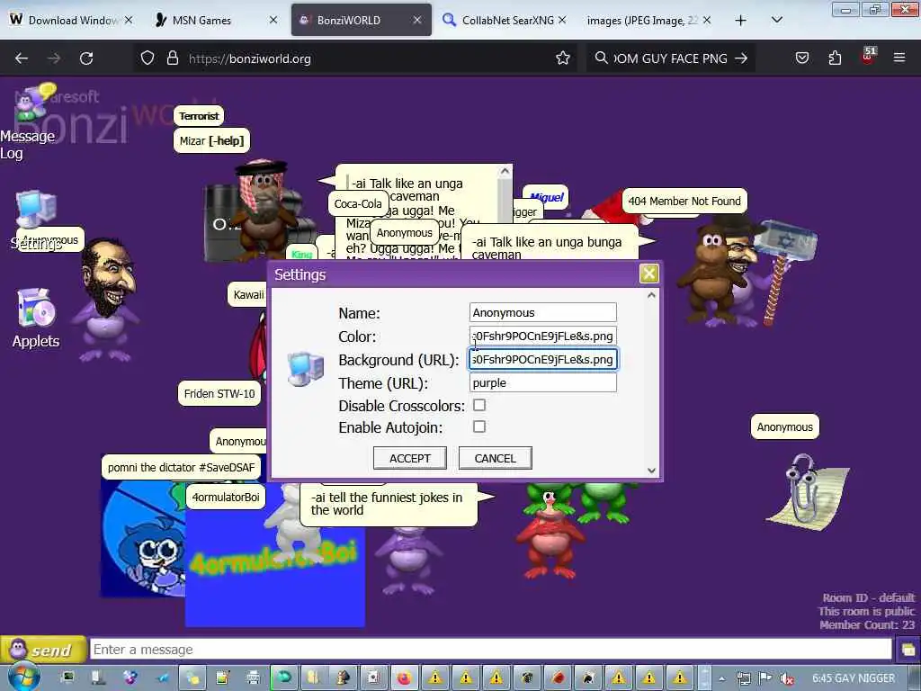Click the muted volume tray icon

pyautogui.click(x=786, y=678)
